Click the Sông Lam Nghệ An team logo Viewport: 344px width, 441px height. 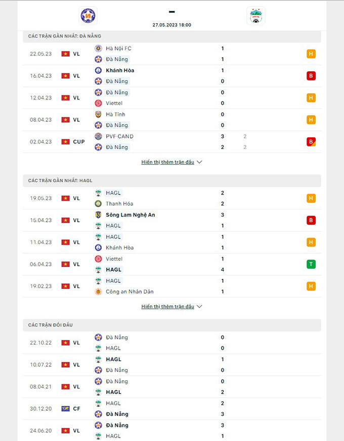(98, 215)
